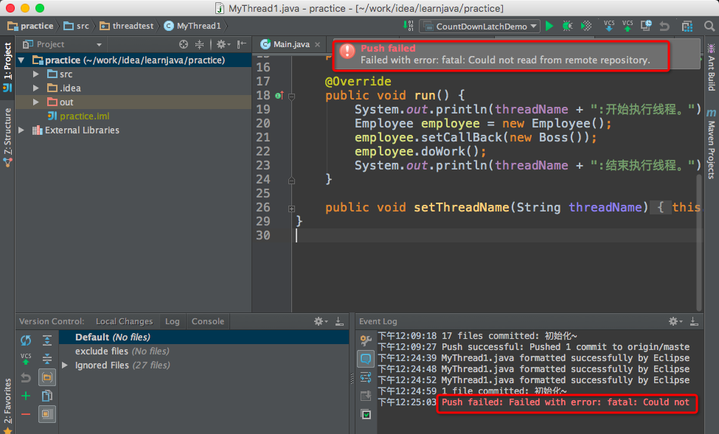Expand the .idea folder
This screenshot has height=434, width=719.
(x=36, y=88)
